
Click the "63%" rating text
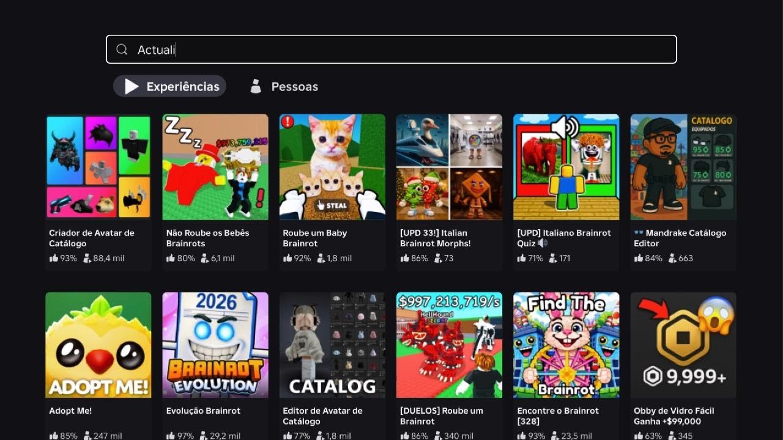pos(653,436)
